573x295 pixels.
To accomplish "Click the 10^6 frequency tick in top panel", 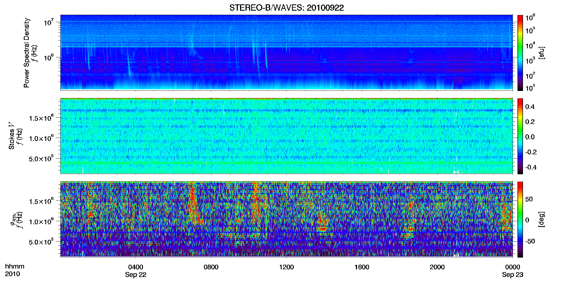I will pos(49,57).
